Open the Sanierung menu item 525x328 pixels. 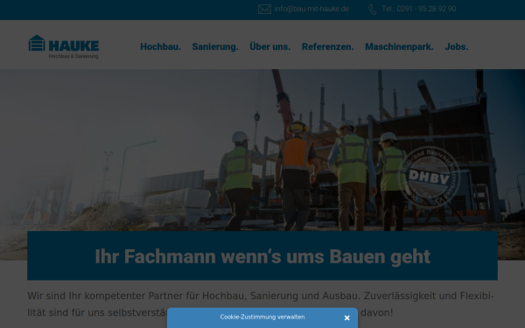[215, 46]
